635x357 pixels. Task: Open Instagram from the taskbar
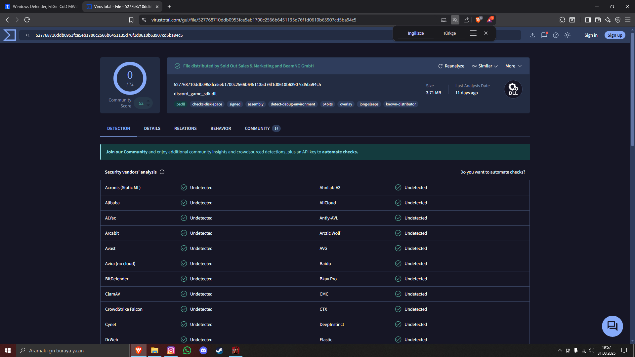point(171,350)
